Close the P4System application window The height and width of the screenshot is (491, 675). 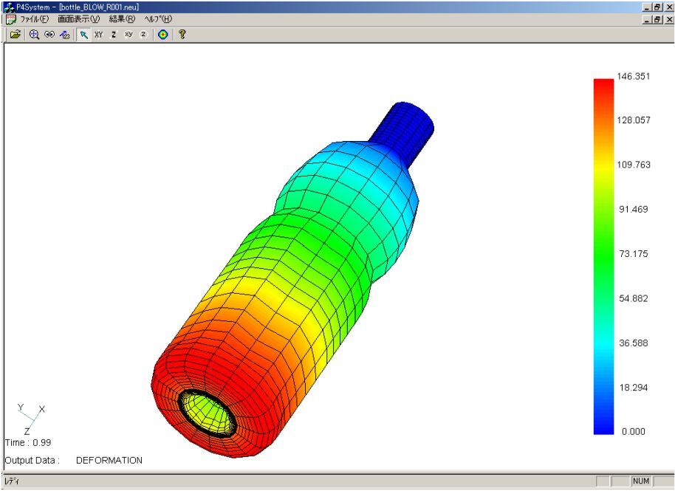(669, 7)
